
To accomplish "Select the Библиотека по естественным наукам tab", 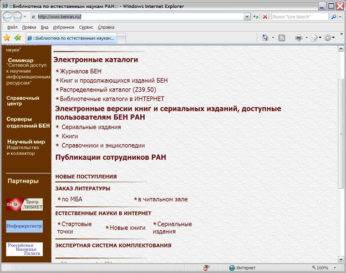I will [x=72, y=38].
